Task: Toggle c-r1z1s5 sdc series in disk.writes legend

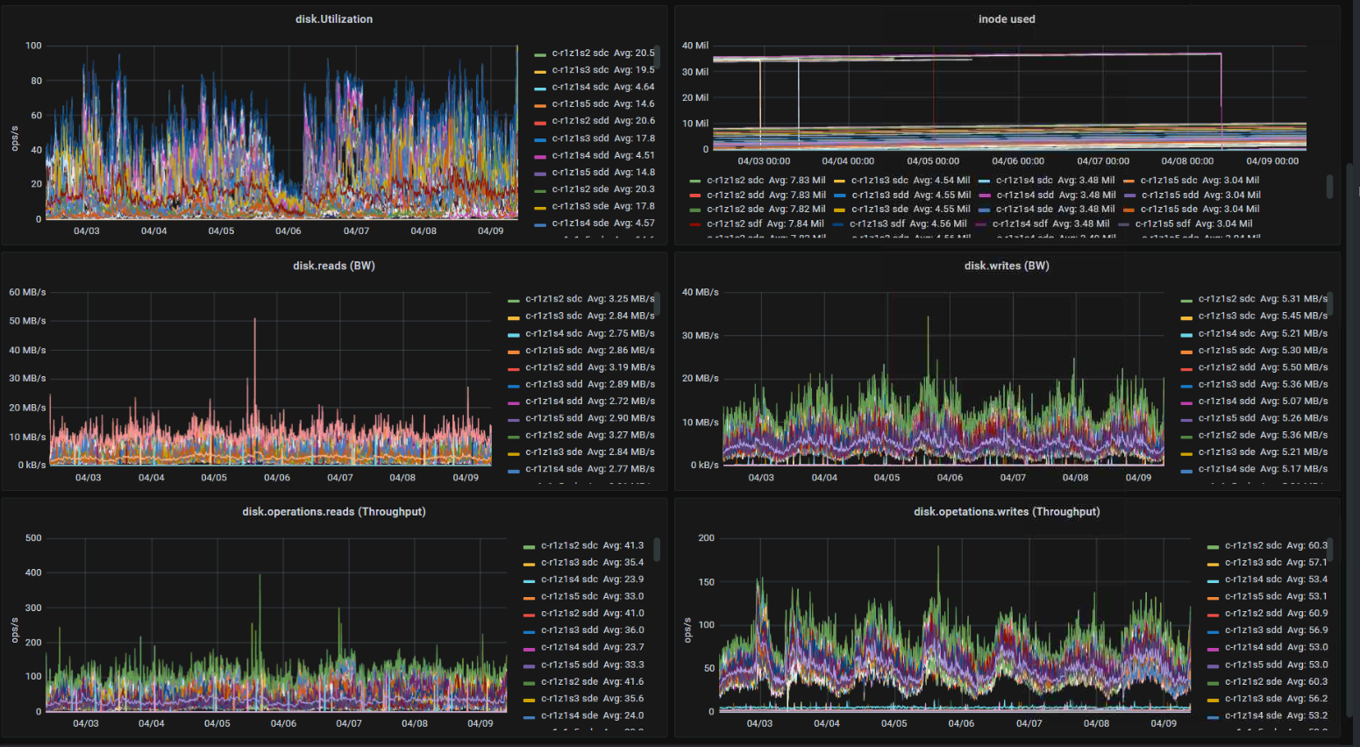Action: click(1226, 351)
